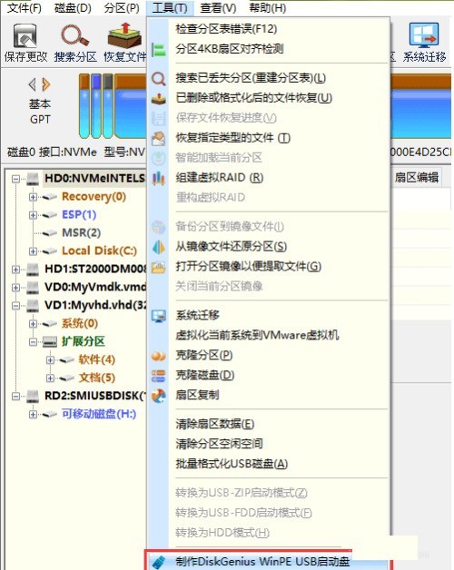Click the Search Partition (搜索分区) toolbar icon
Image resolution: width=454 pixels, height=570 pixels.
click(x=75, y=37)
